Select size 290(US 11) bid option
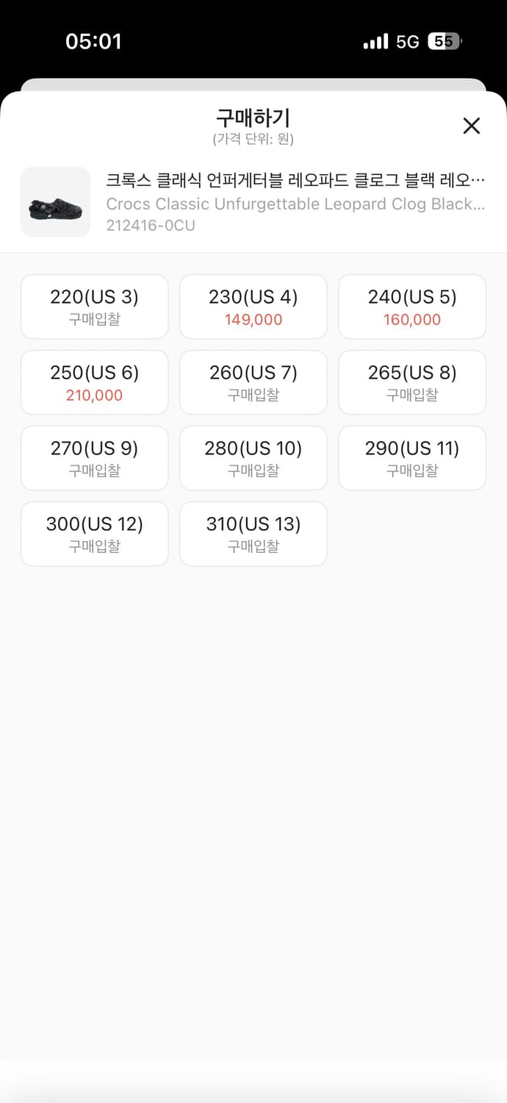507x1103 pixels. pos(411,458)
